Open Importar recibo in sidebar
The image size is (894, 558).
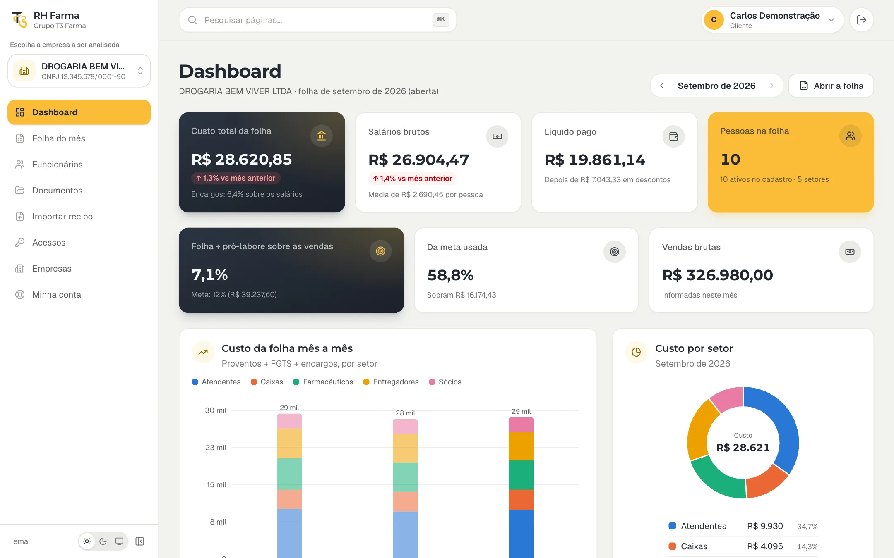(79, 217)
